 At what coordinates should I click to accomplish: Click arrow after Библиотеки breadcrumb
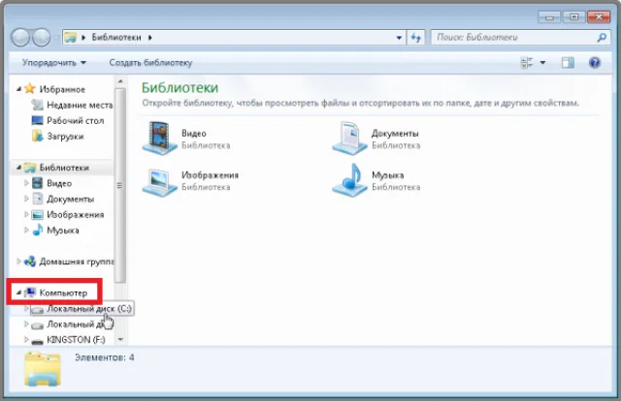point(150,38)
